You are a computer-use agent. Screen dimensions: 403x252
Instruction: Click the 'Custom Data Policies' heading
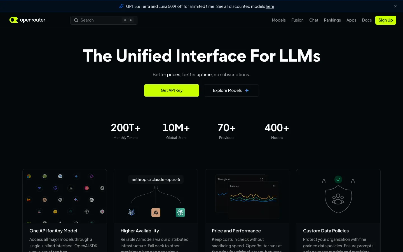pyautogui.click(x=326, y=231)
